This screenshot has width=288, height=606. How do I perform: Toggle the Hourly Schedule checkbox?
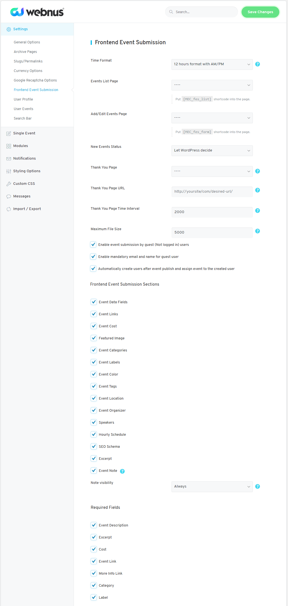(94, 434)
